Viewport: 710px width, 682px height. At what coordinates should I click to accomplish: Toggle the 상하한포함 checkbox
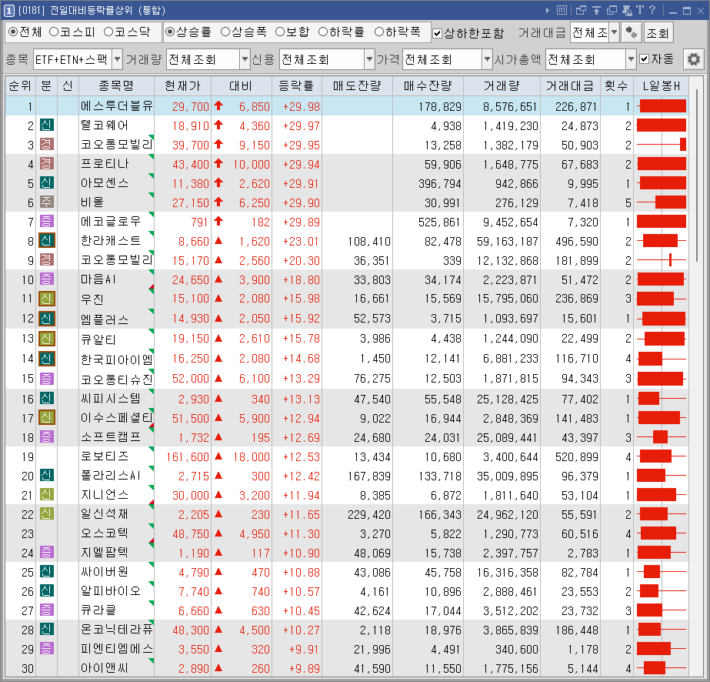coord(438,33)
